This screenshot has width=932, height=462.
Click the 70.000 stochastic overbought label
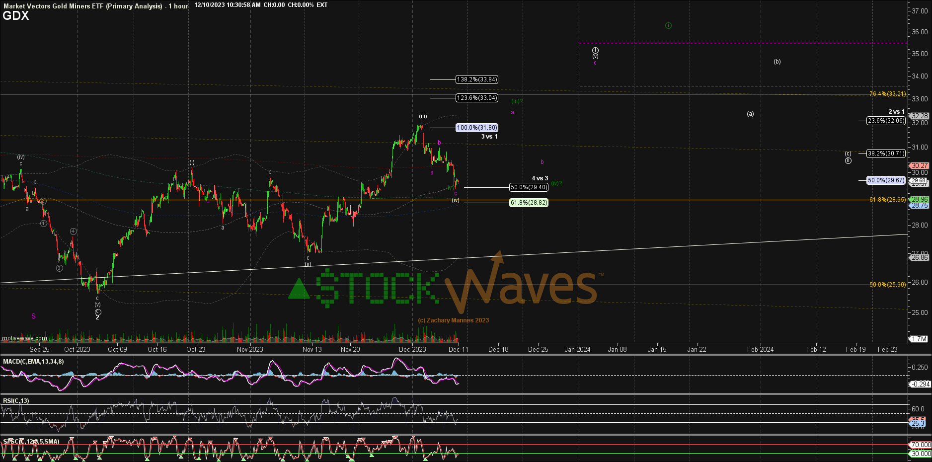click(x=920, y=445)
